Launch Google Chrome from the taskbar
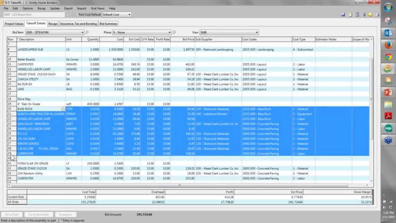 (388, 57)
